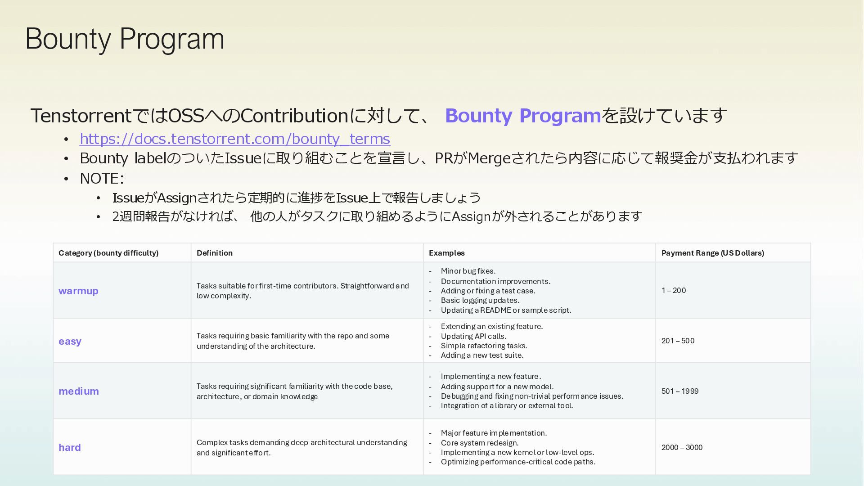Click the Examples column header

pos(446,253)
